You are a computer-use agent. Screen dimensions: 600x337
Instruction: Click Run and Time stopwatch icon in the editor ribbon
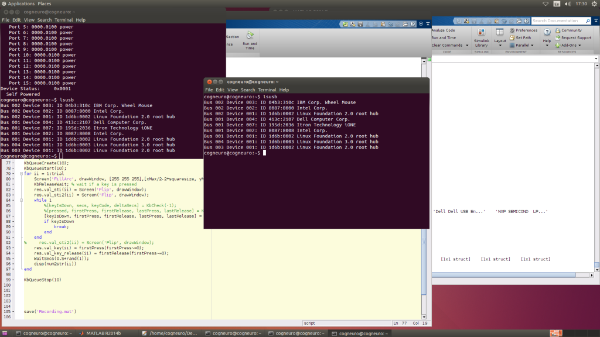(250, 35)
